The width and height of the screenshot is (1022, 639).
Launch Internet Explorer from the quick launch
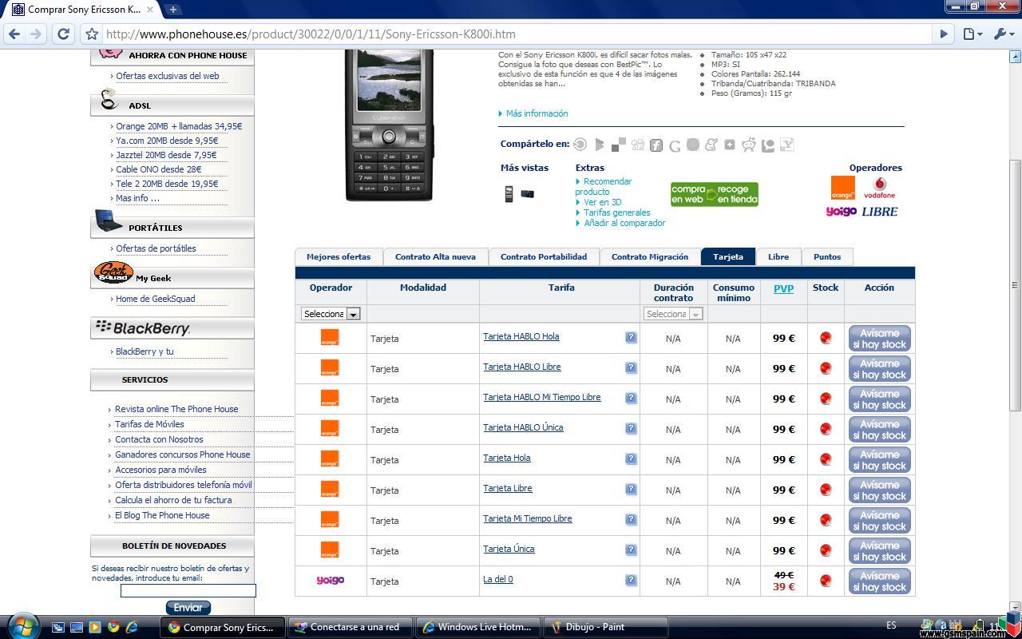pyautogui.click(x=132, y=627)
